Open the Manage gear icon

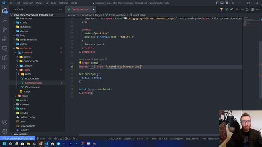pos(5,131)
